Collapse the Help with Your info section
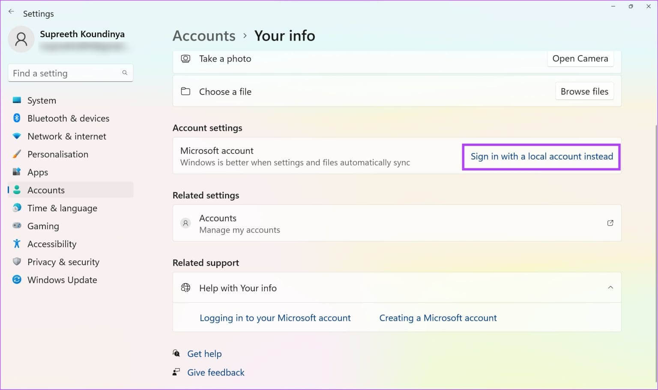The width and height of the screenshot is (658, 390). pos(610,287)
